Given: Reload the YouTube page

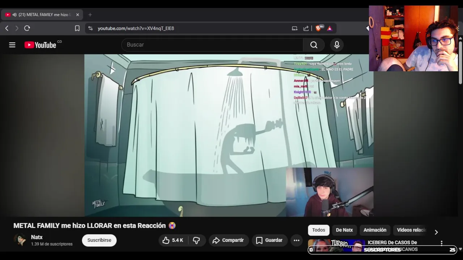Looking at the screenshot, I should (27, 28).
